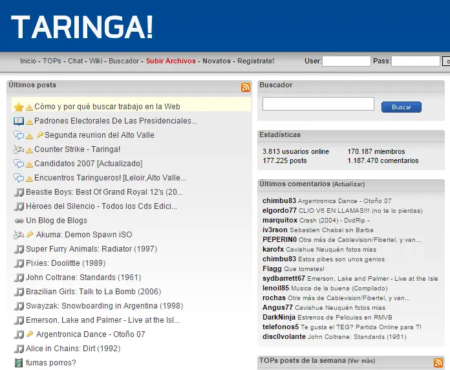Click the key icon beside Akuma: Demon Spawn iSO
Screen dimensions: 450x370
[x=30, y=235]
